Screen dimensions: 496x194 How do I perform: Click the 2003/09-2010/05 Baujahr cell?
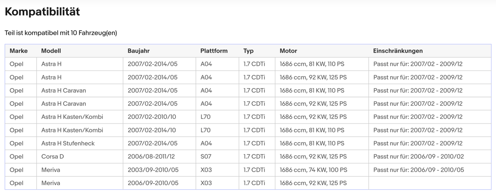(x=153, y=170)
